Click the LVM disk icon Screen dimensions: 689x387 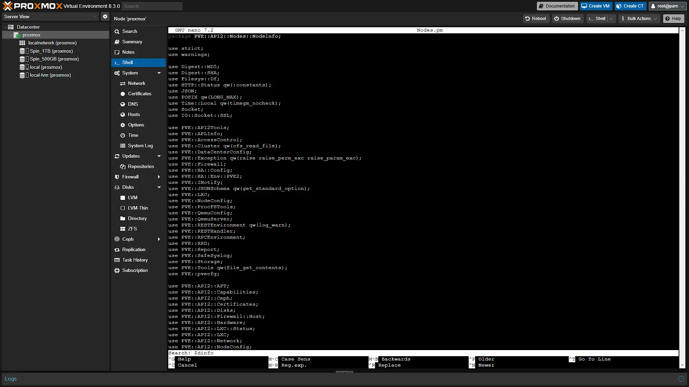[x=123, y=198]
